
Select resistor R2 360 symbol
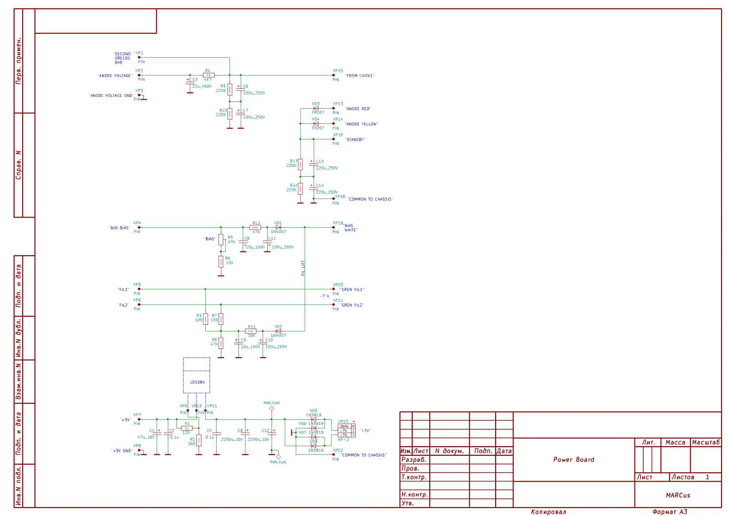pos(199,440)
